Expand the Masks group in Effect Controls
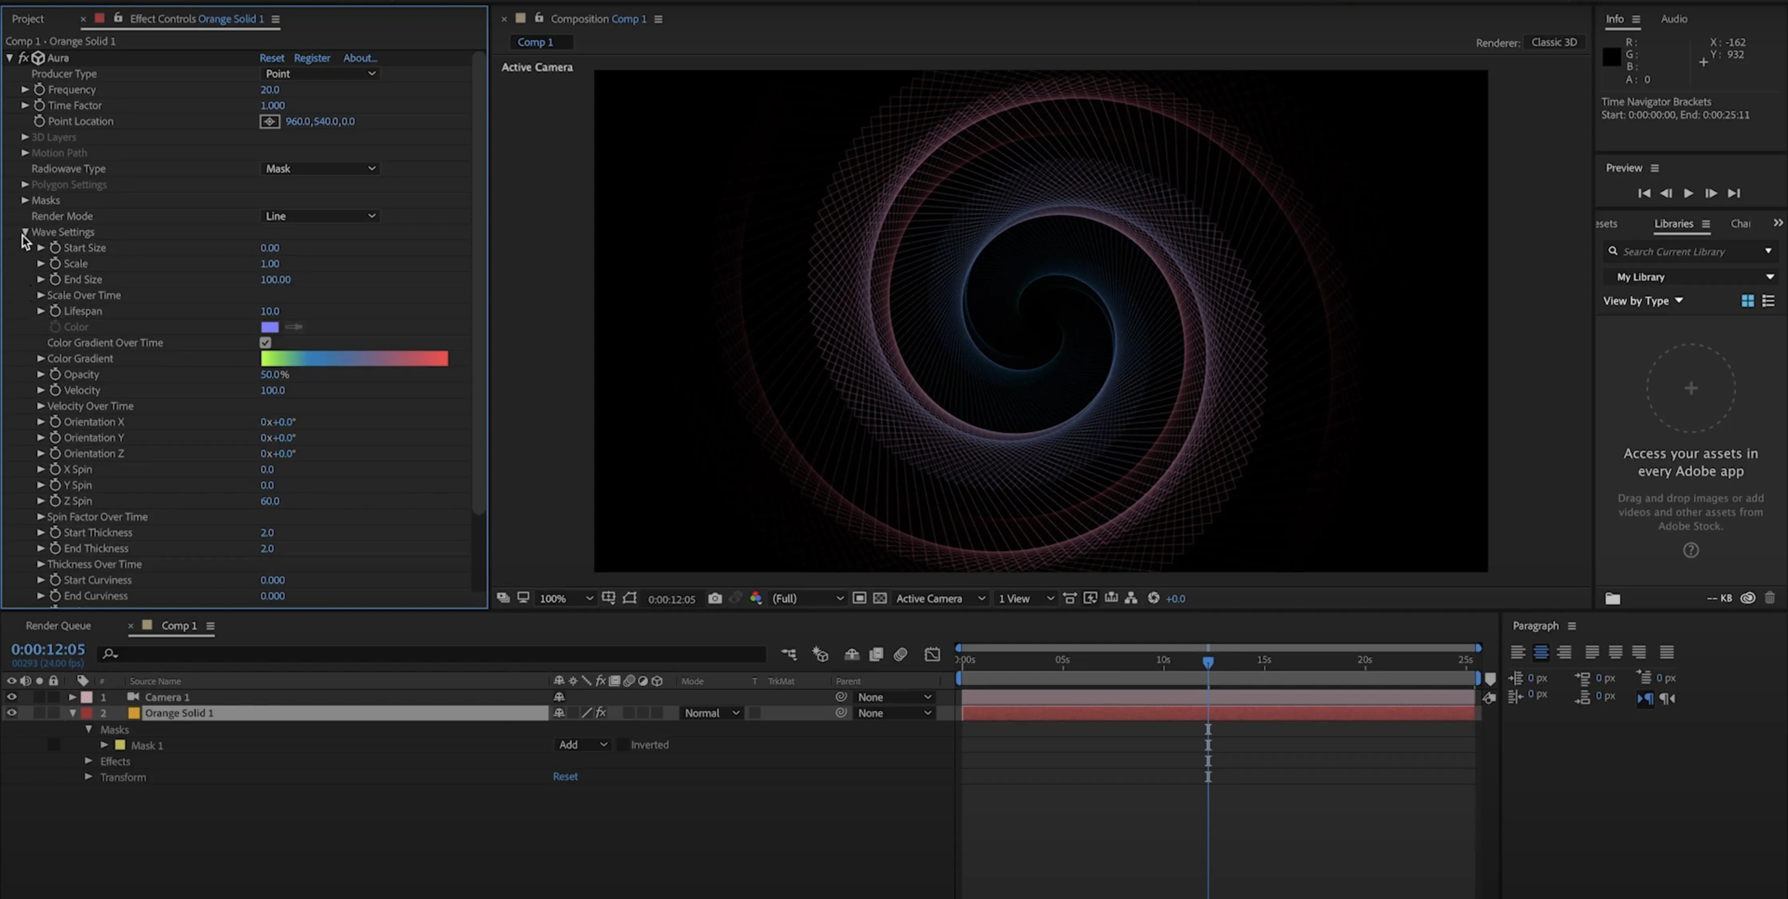Viewport: 1788px width, 899px height. 25,201
